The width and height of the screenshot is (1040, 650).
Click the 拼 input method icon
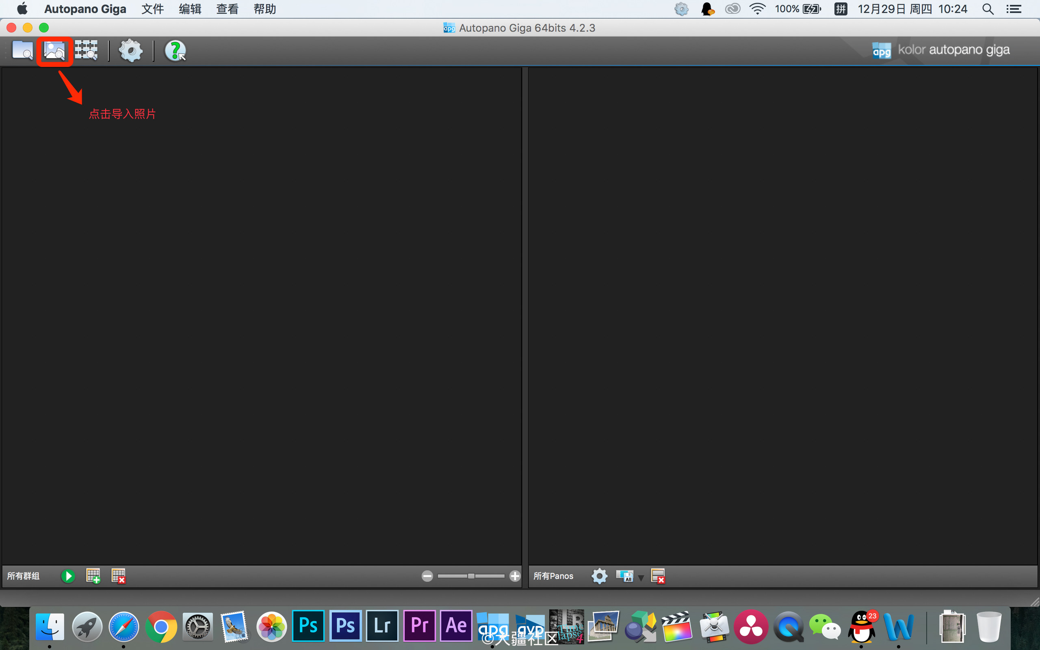pyautogui.click(x=841, y=9)
